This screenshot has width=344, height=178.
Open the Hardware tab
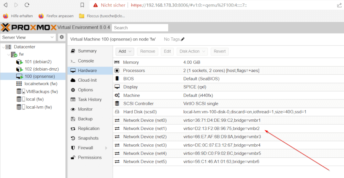90,70
